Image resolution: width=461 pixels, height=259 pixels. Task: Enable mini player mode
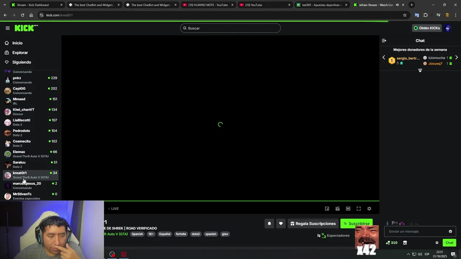coord(327,209)
